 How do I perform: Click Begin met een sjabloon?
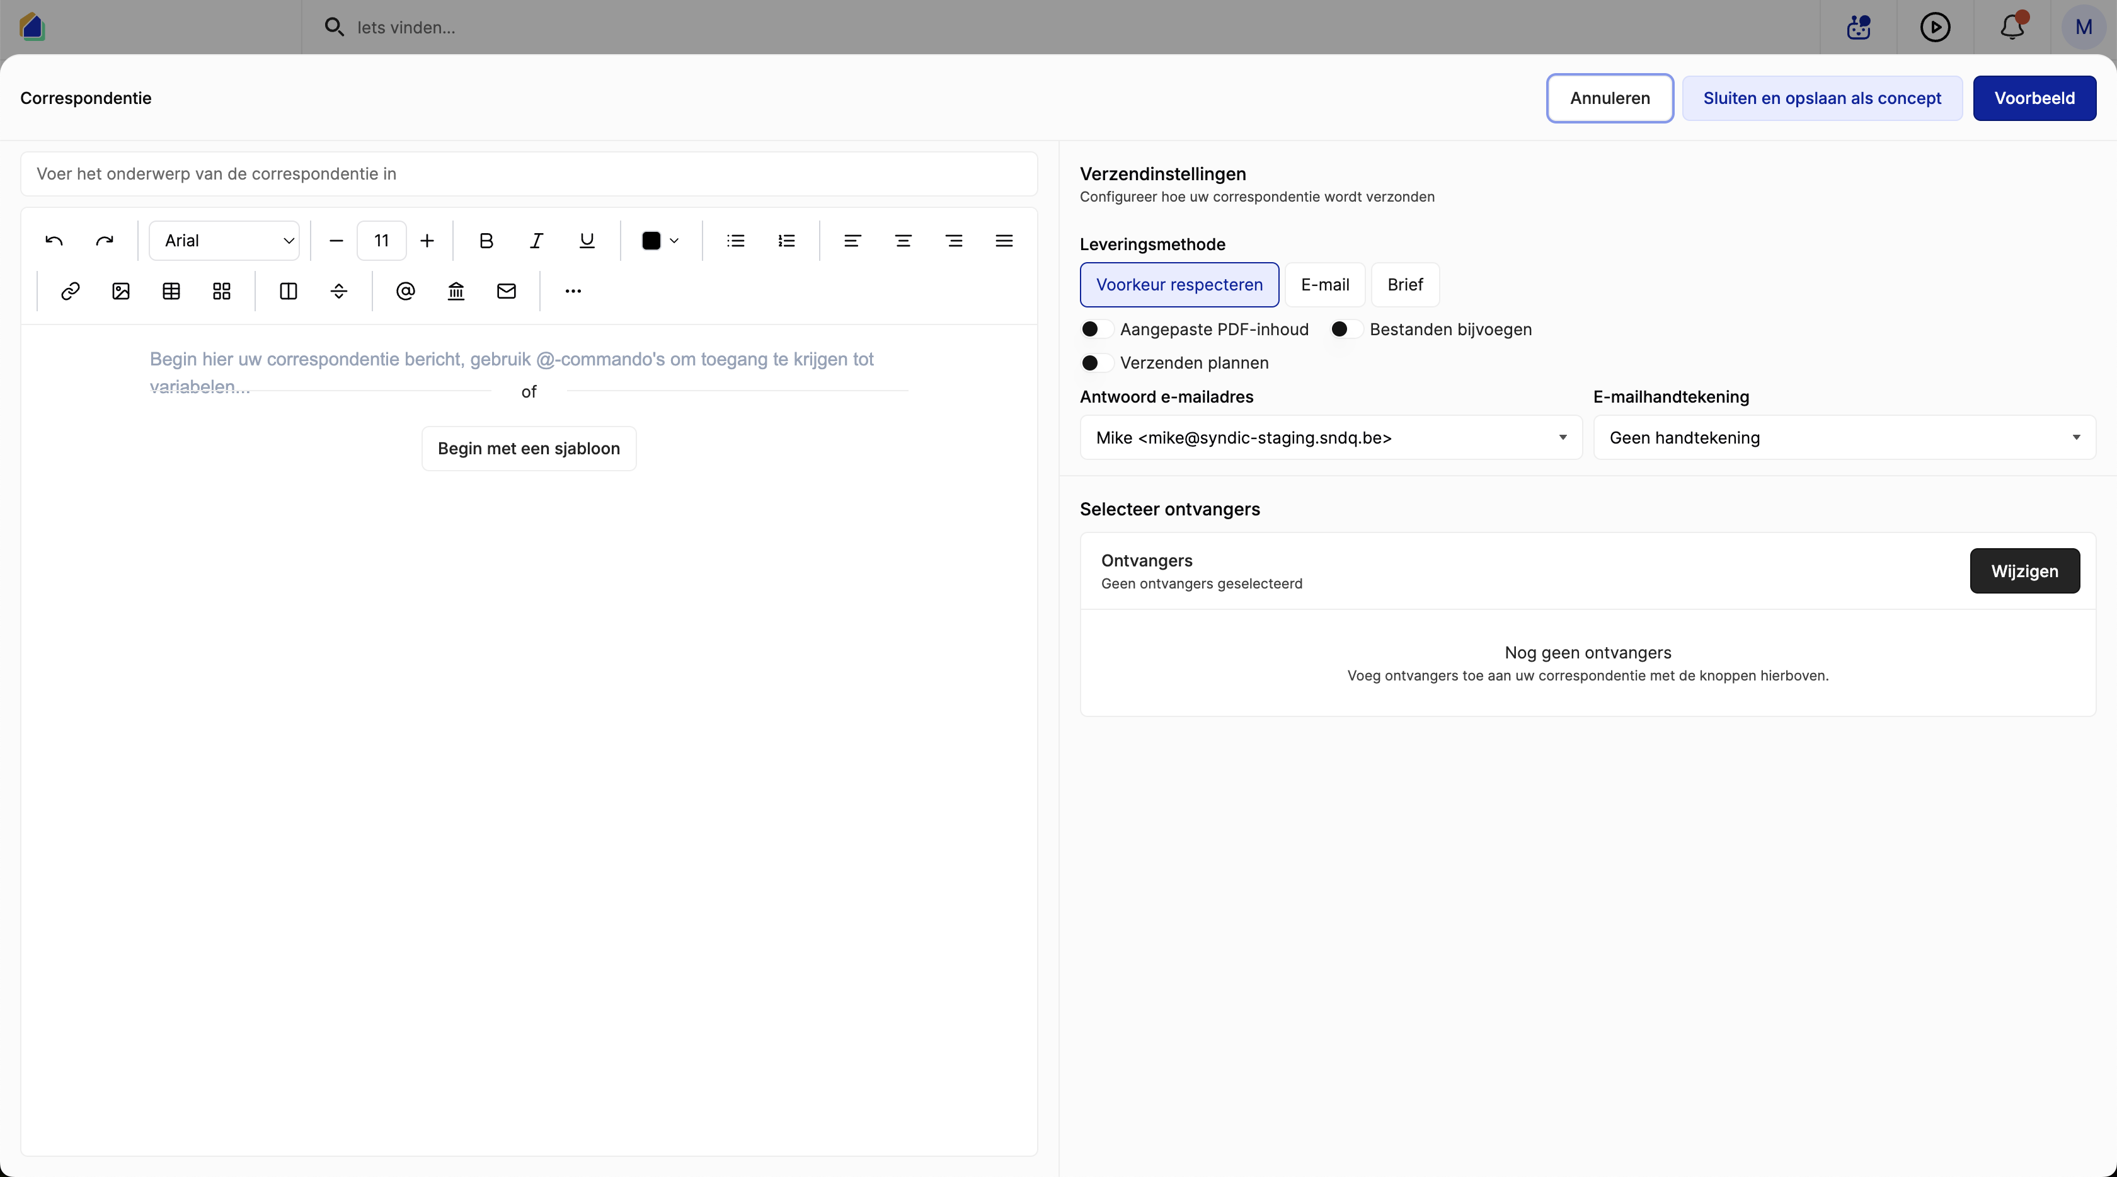pyautogui.click(x=529, y=449)
